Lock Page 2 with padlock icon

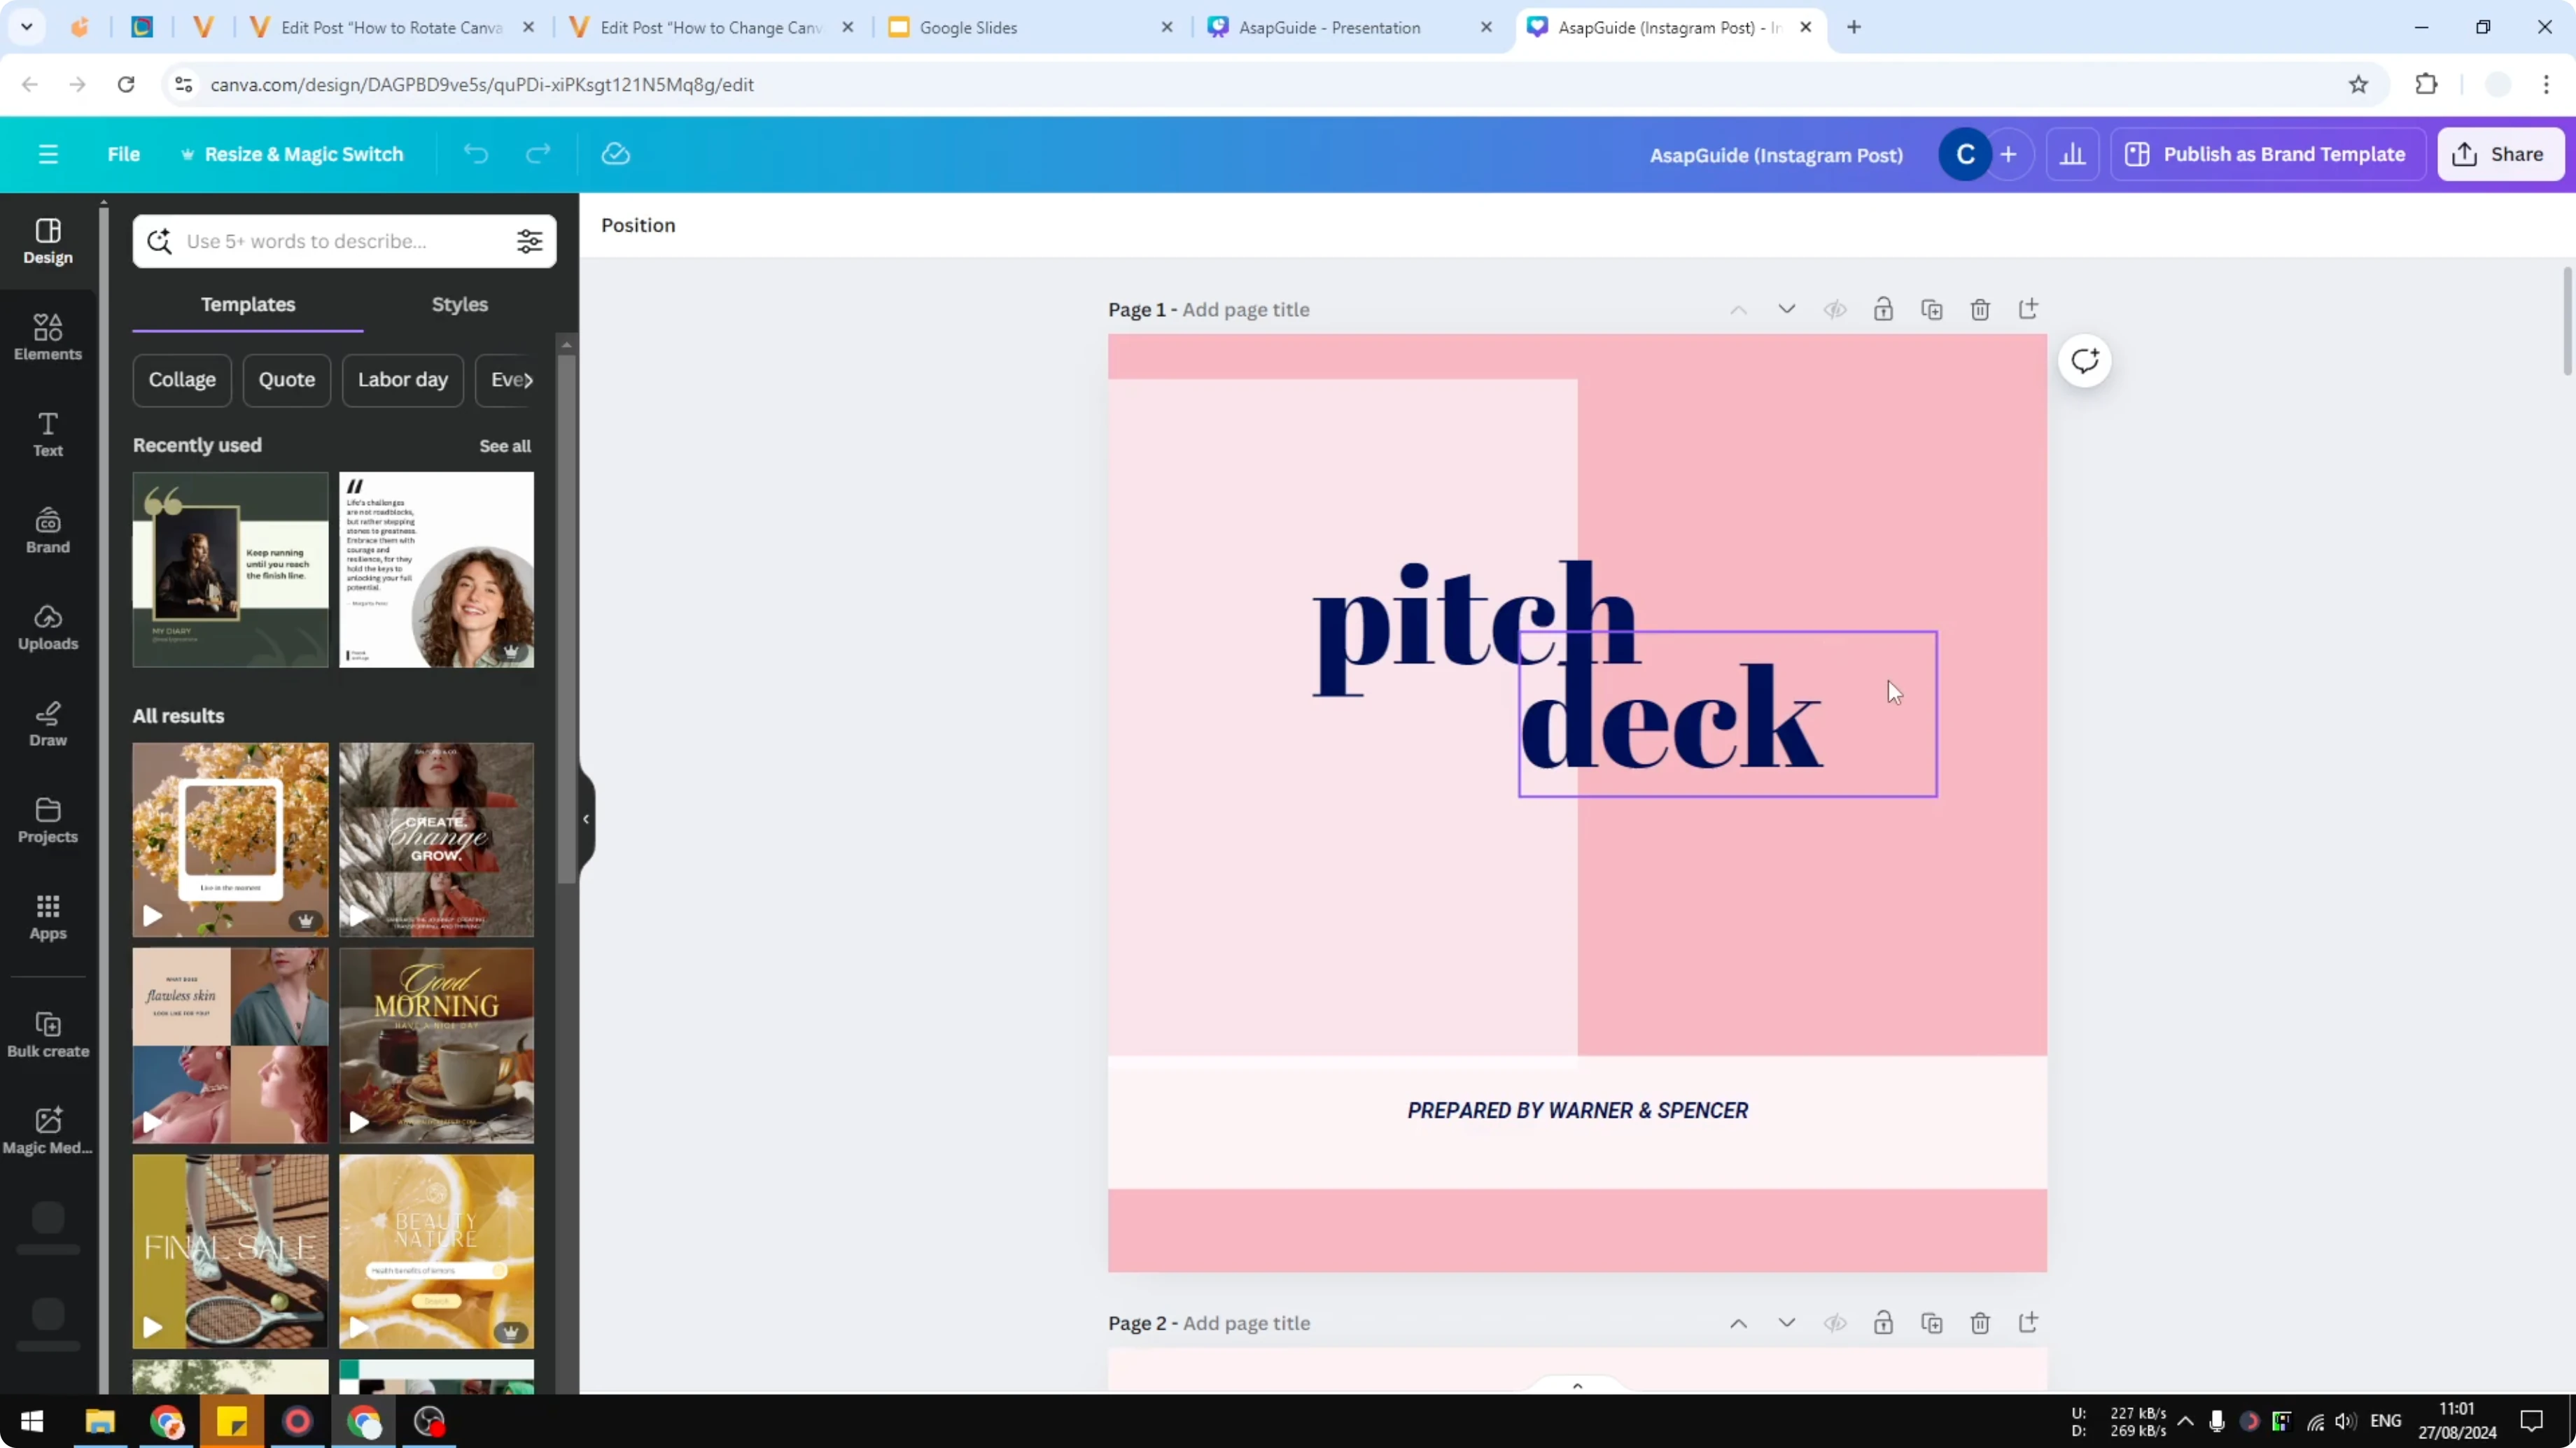point(1883,1323)
